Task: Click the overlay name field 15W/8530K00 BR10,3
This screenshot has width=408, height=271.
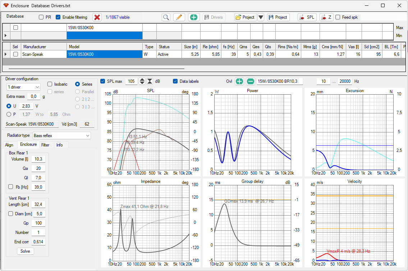Action: pos(280,81)
